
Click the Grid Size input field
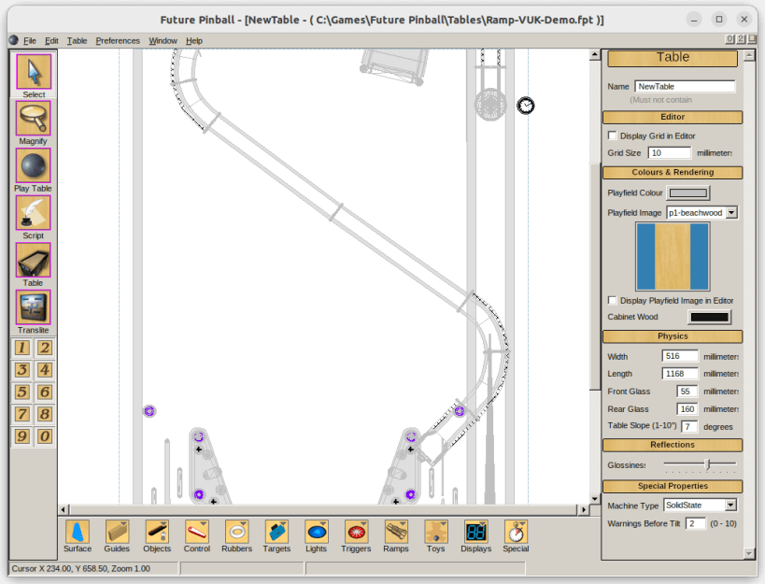670,152
